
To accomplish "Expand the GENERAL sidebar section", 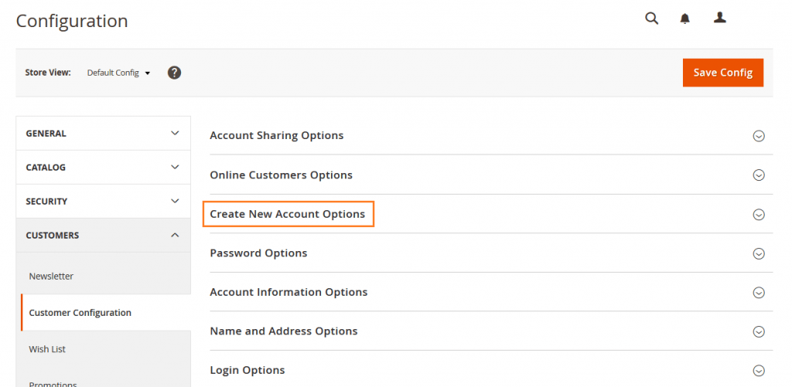I will (104, 134).
